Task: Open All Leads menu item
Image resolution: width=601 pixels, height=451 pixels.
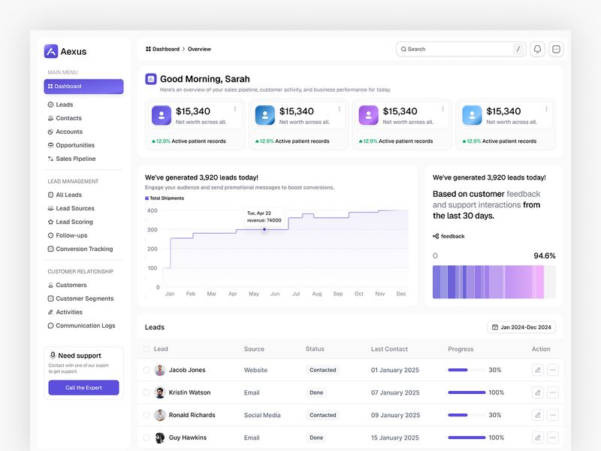Action: pyautogui.click(x=65, y=195)
